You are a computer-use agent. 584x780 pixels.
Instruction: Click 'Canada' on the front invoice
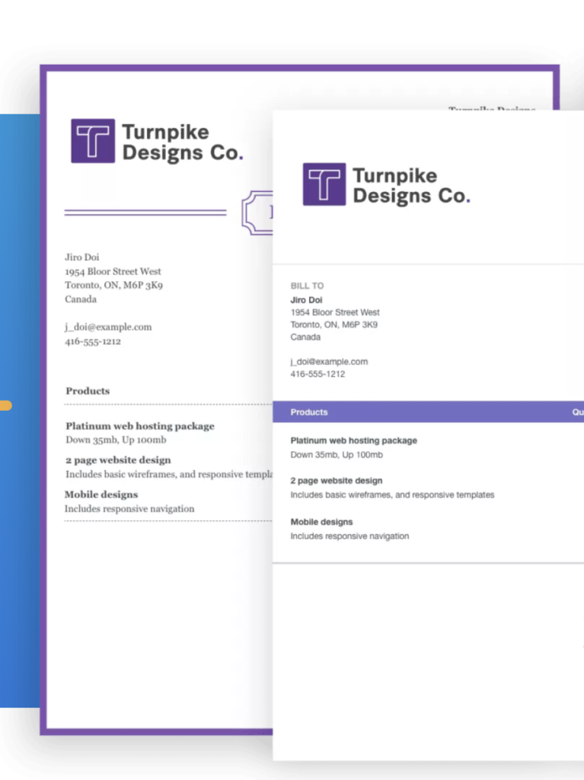pyautogui.click(x=305, y=337)
